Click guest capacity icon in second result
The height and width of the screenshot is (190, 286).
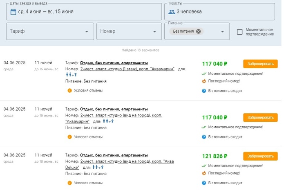(x=107, y=121)
